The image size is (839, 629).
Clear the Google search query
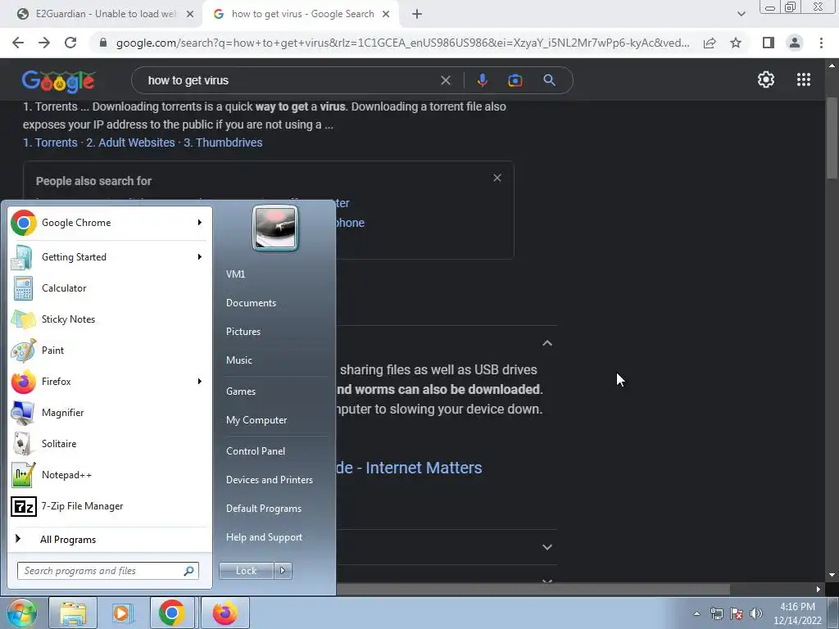tap(445, 80)
